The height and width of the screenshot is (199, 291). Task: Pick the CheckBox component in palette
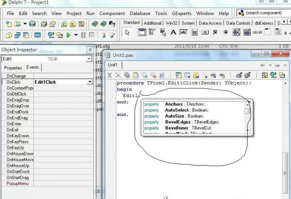click(215, 32)
